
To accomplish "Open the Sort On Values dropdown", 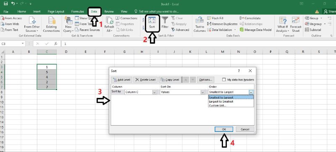I will tap(203, 92).
